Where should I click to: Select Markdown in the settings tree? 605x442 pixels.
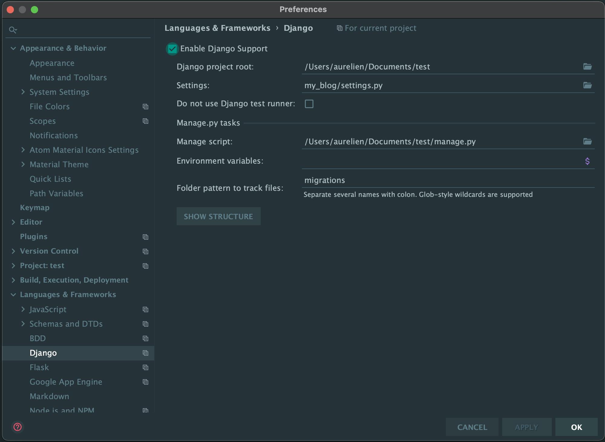(x=49, y=396)
